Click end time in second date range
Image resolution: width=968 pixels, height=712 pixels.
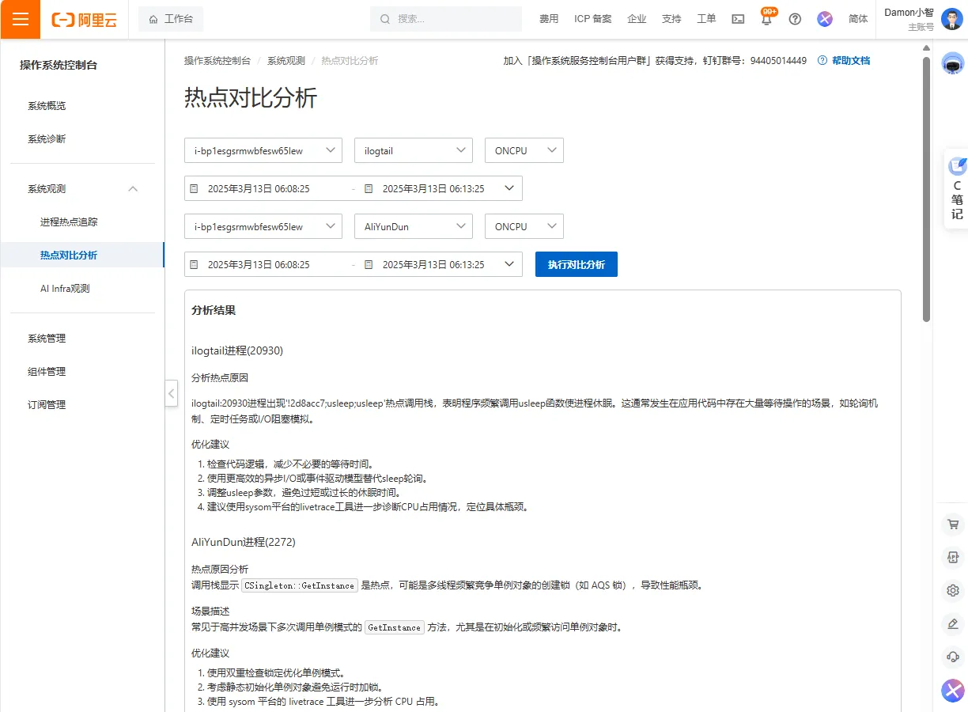coord(433,265)
